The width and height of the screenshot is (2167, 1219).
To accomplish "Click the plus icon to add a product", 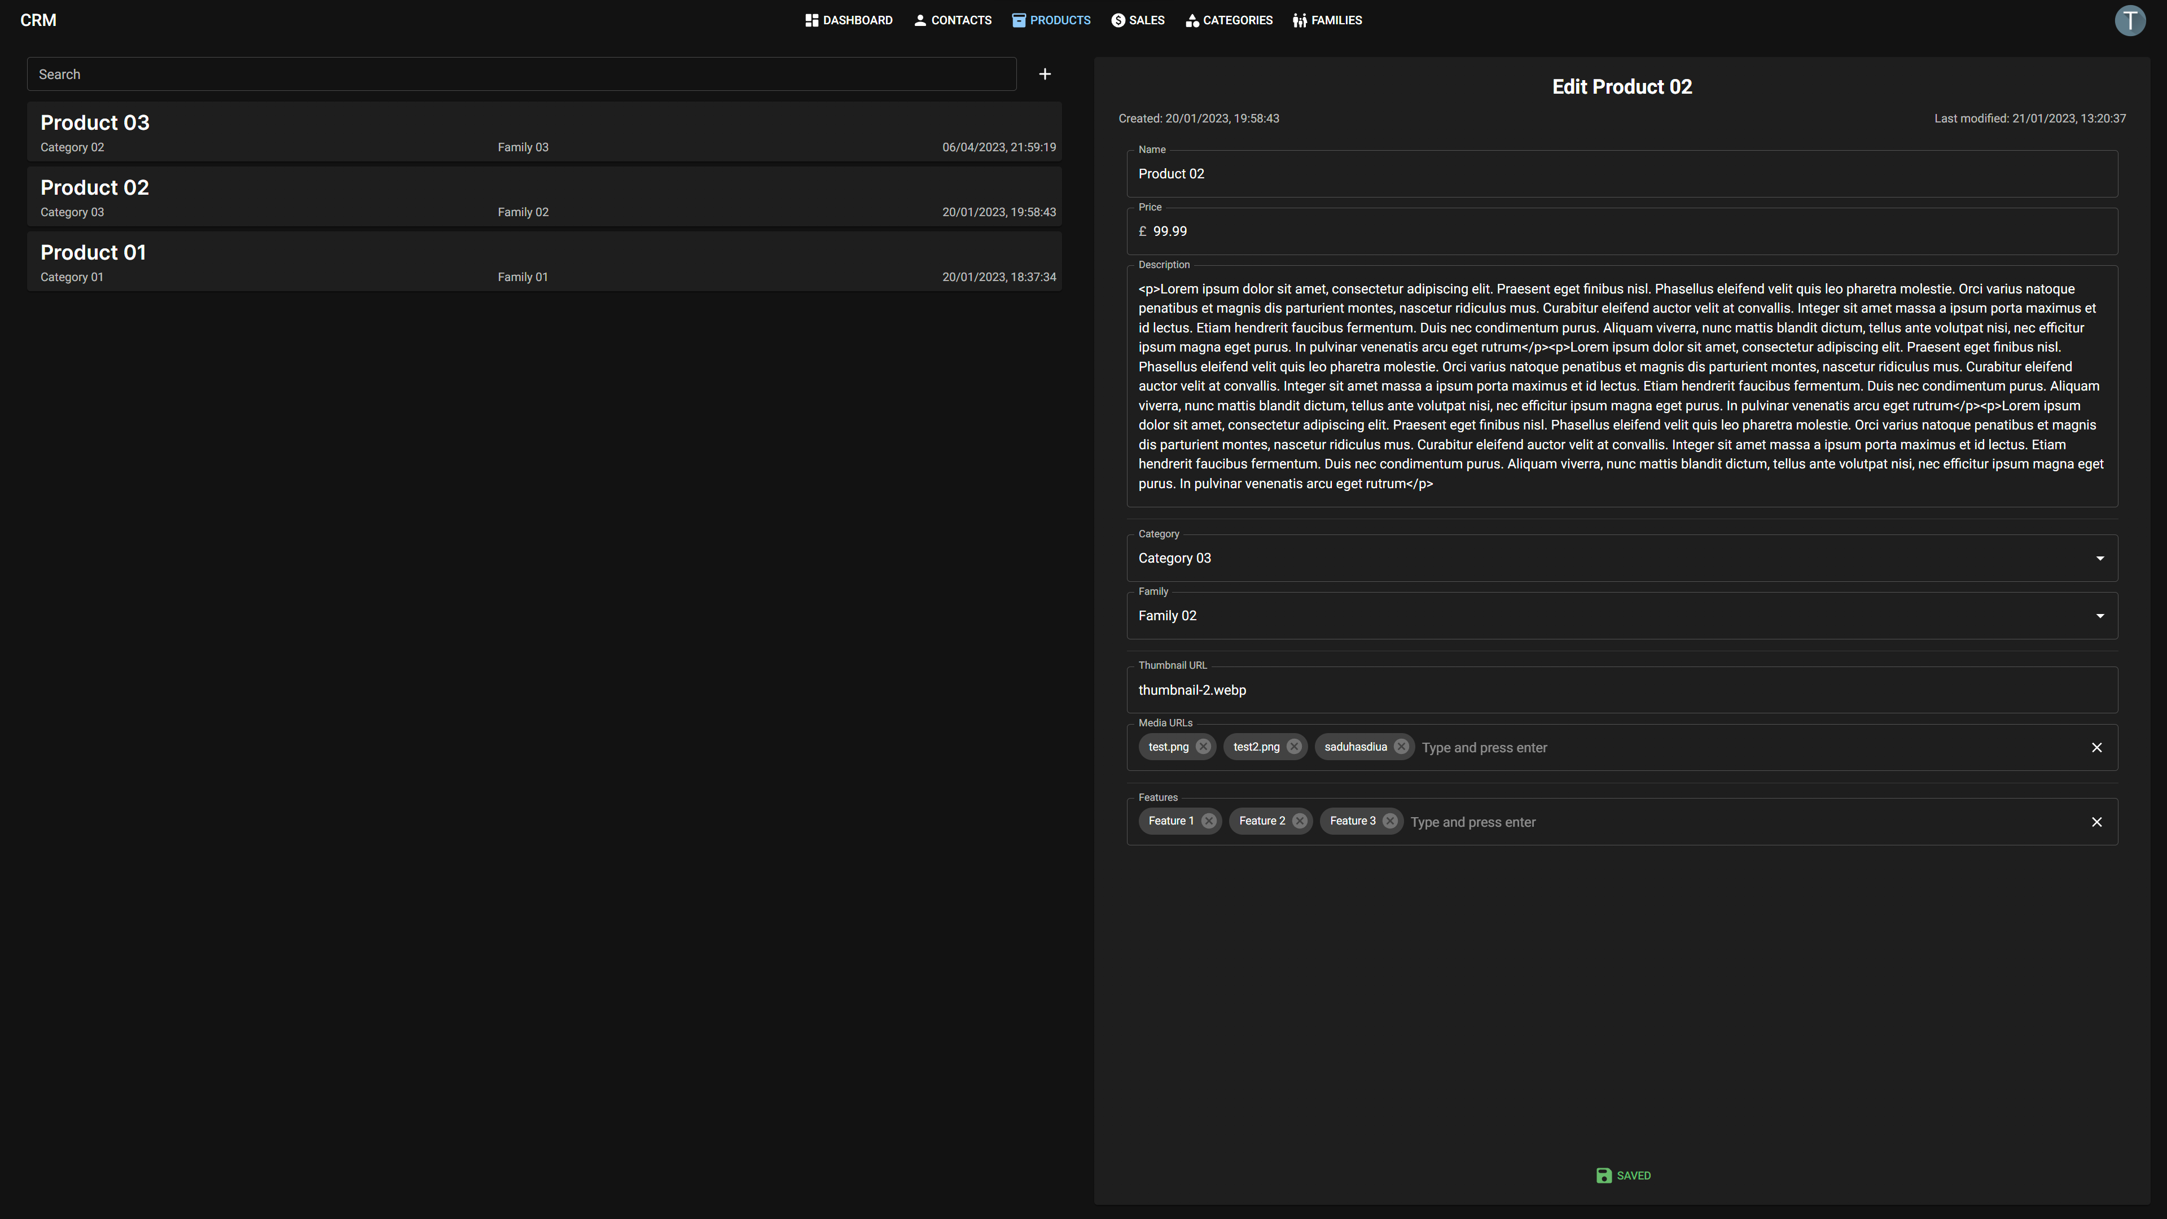I will click(x=1045, y=74).
